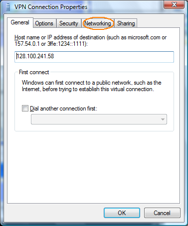The width and height of the screenshot is (188, 226).
Task: Click the combo box dropdown arrow
Action: [163, 119]
